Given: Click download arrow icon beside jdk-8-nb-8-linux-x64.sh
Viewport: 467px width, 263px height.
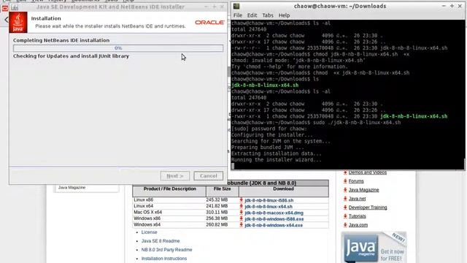Looking at the screenshot, I should coord(242,206).
